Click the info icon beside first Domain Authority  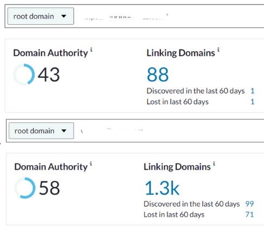[x=91, y=49]
